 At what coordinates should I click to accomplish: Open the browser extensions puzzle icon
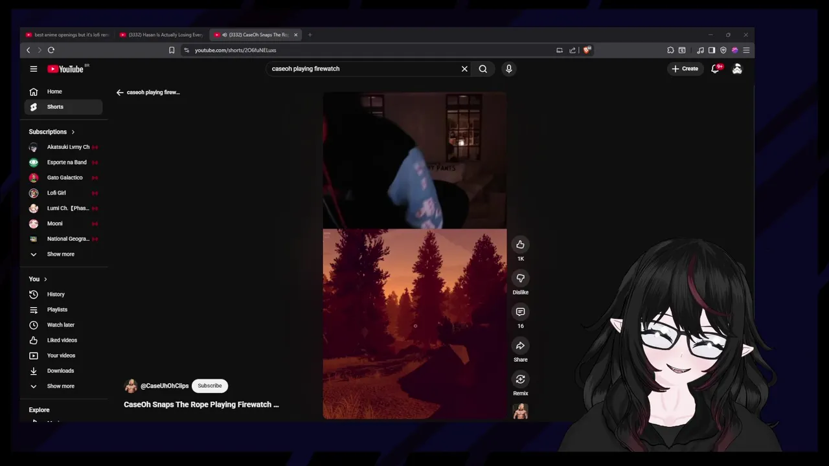[670, 50]
